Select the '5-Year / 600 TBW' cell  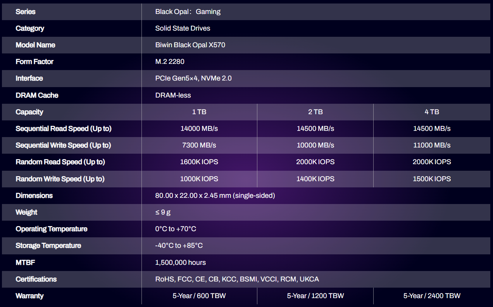pos(199,296)
